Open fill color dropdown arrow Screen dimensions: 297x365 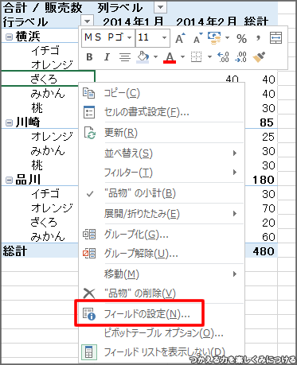(x=155, y=56)
